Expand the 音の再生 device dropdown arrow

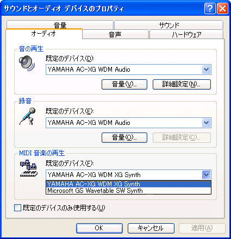[x=207, y=70]
